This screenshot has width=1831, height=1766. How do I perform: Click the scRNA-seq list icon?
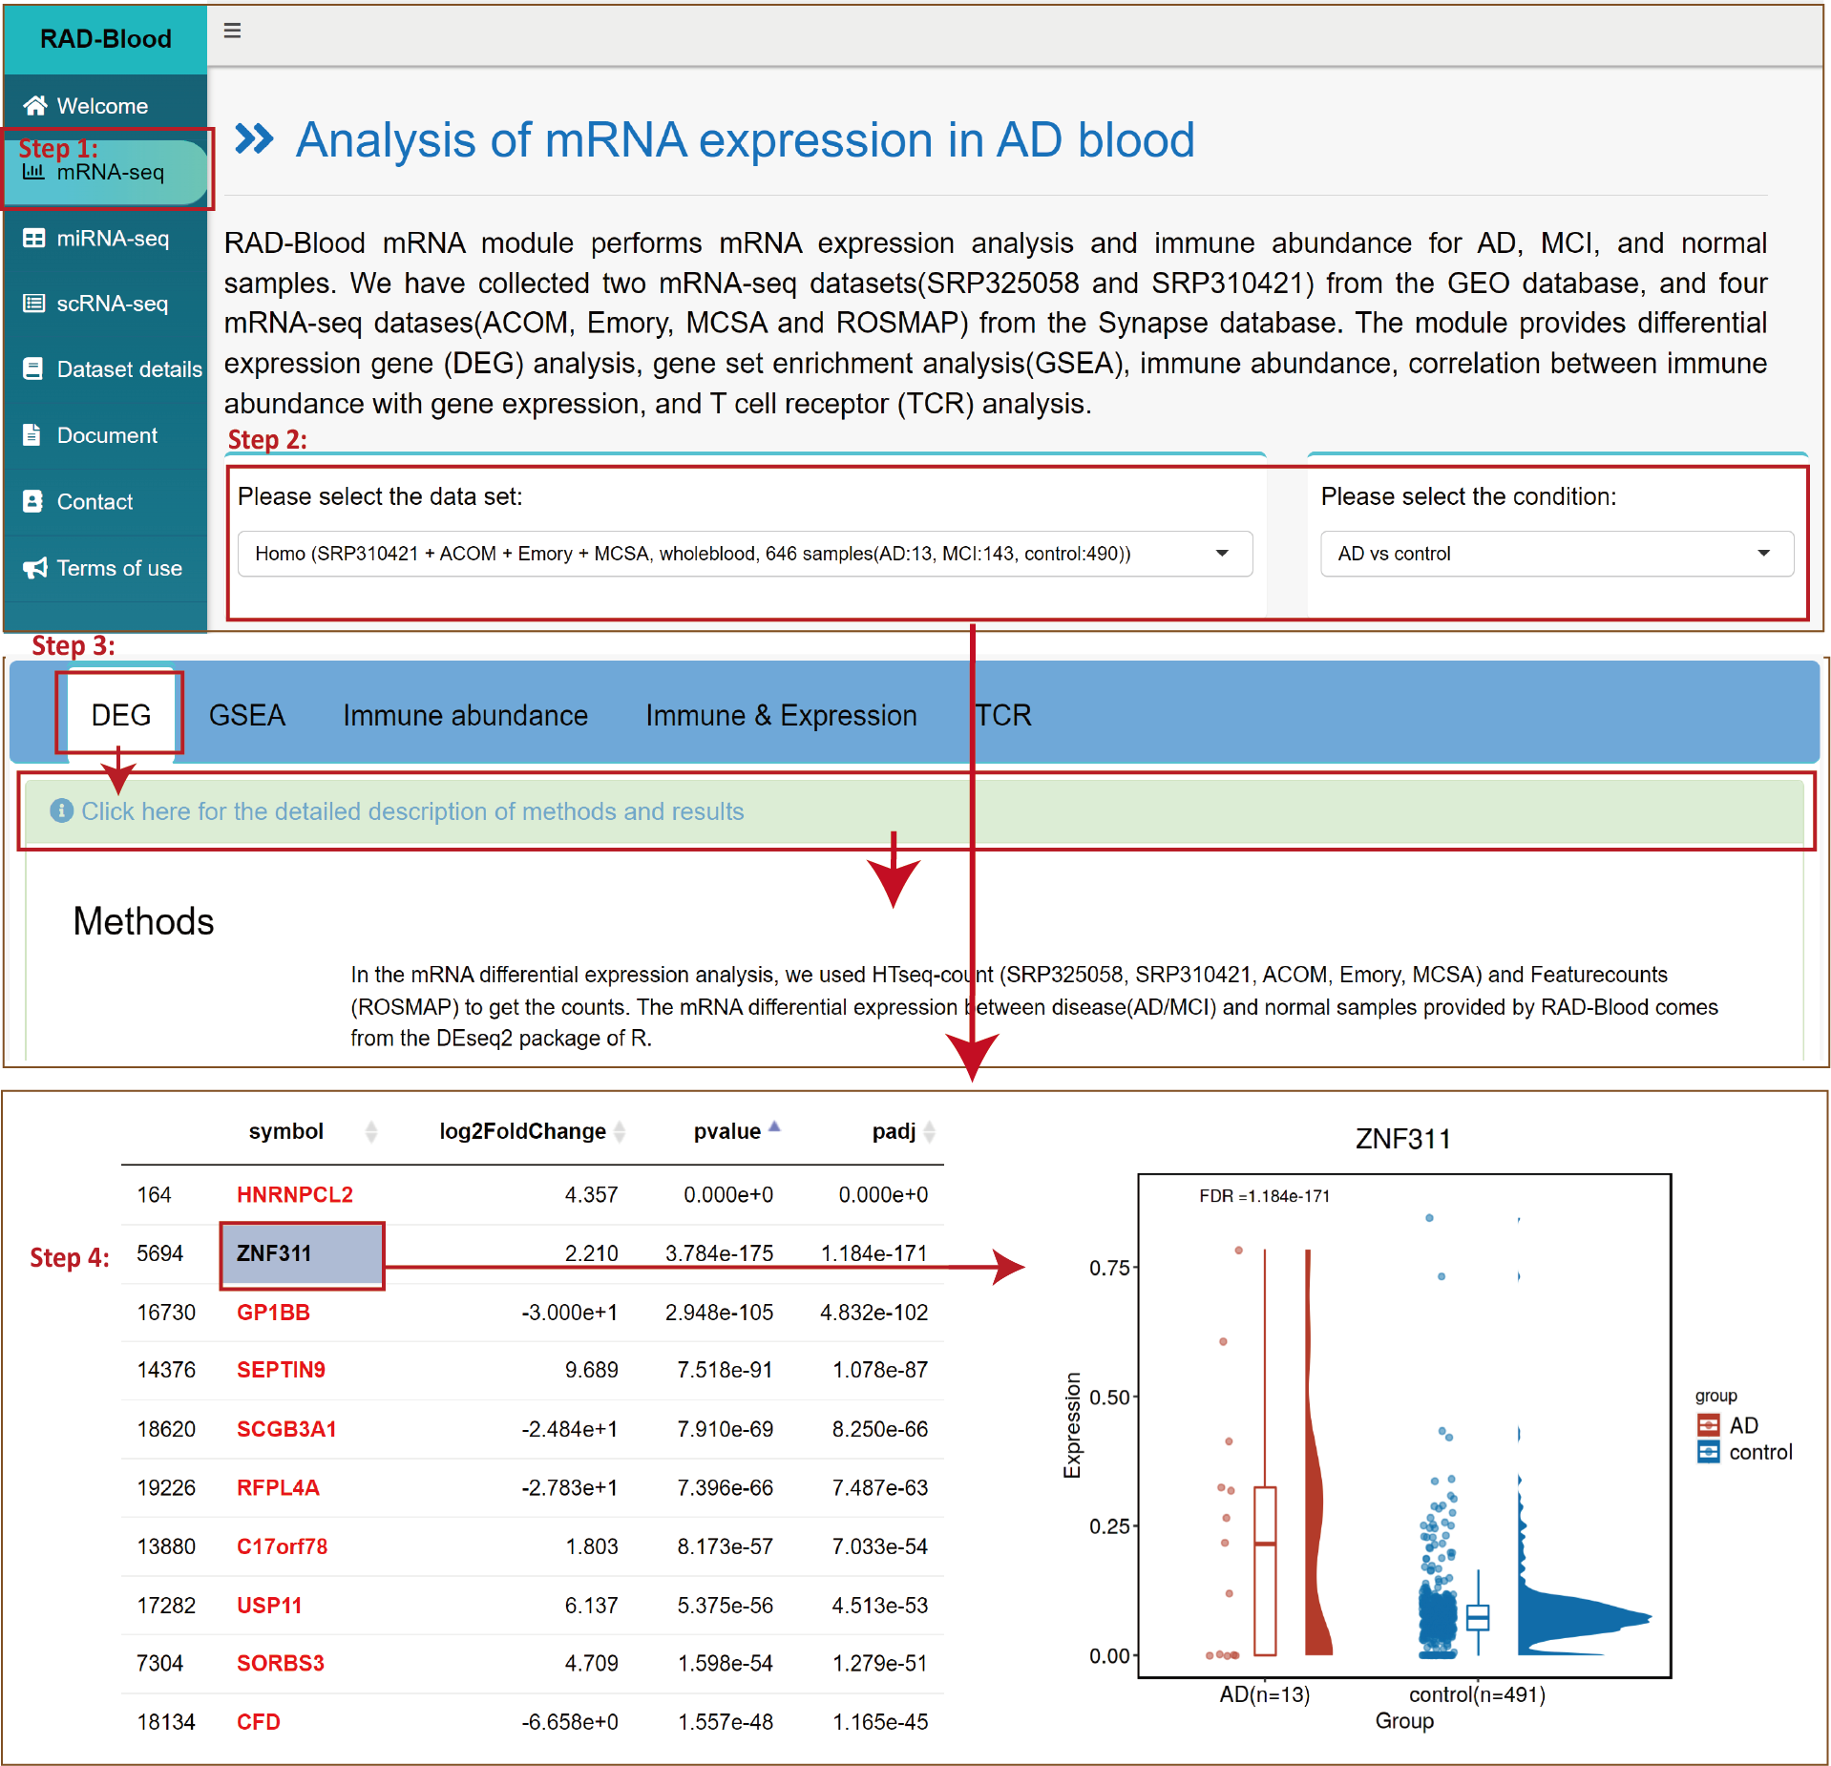click(33, 304)
